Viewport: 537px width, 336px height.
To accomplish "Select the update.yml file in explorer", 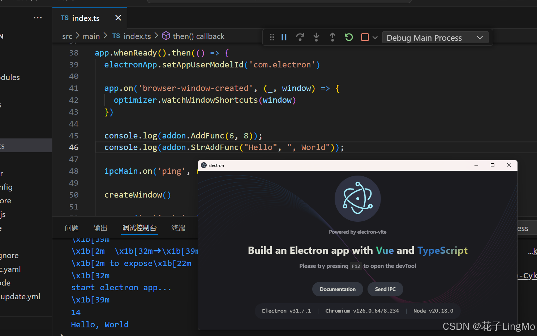I will pyautogui.click(x=20, y=296).
